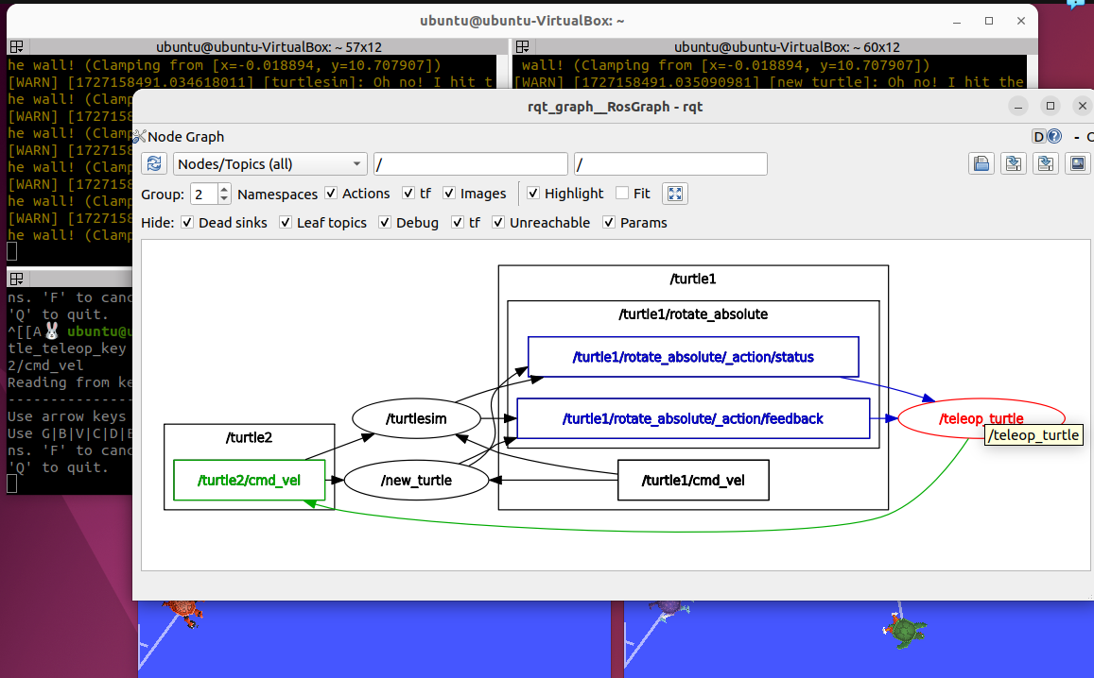Viewport: 1094px width, 678px height.
Task: Click the D dock toggle button
Action: pyautogui.click(x=1039, y=137)
